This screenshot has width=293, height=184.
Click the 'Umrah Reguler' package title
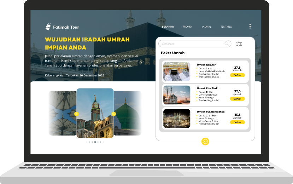coord(206,65)
